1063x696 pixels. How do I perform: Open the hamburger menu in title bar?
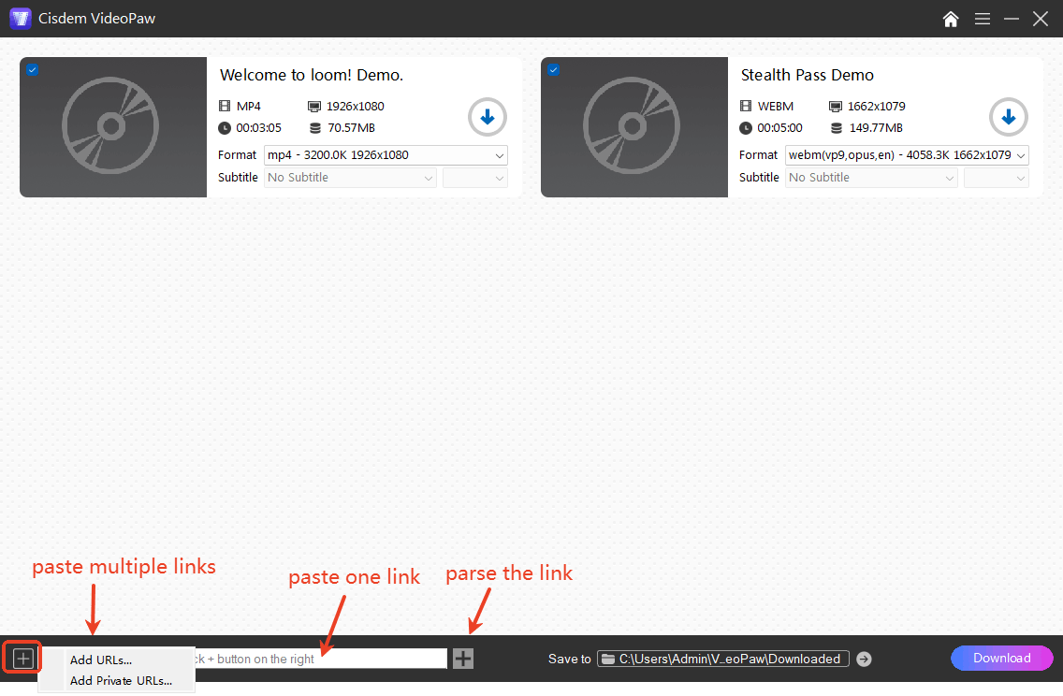click(x=983, y=19)
